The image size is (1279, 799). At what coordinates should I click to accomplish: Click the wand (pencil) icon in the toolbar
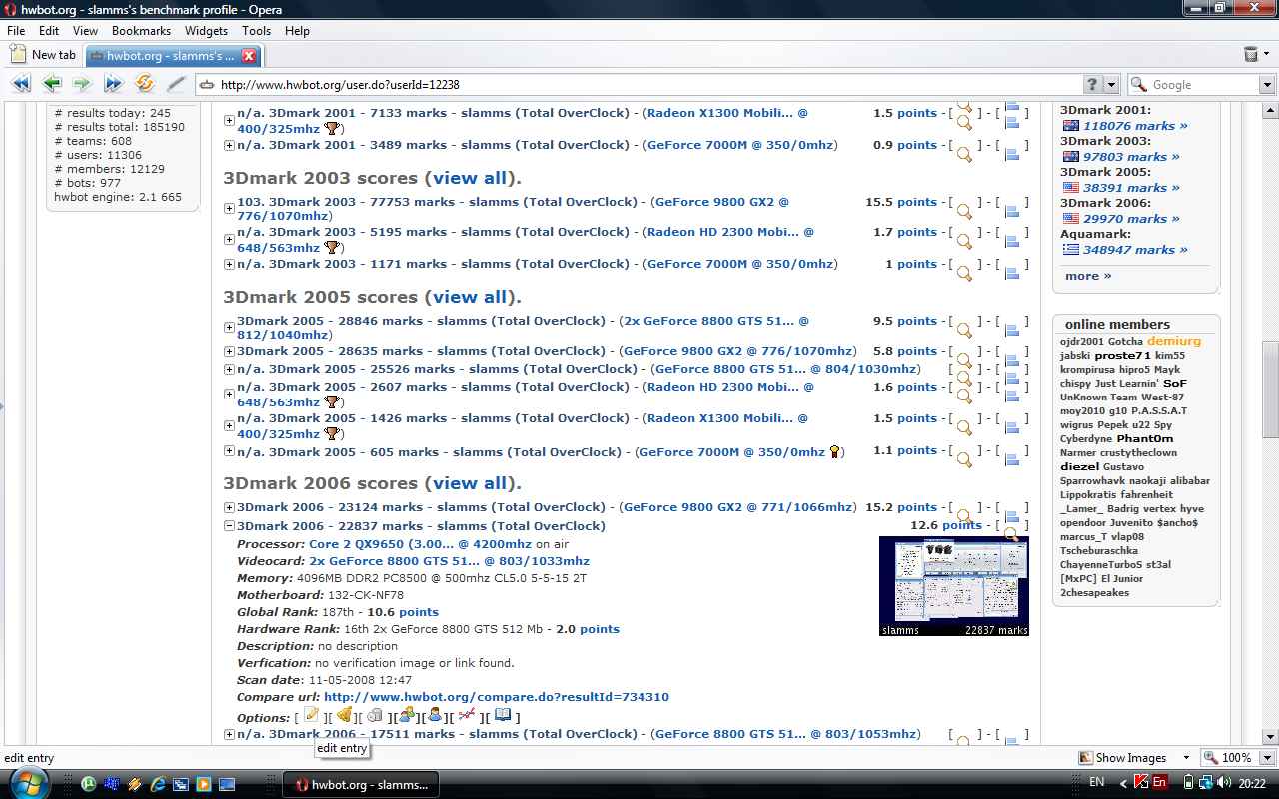[176, 84]
